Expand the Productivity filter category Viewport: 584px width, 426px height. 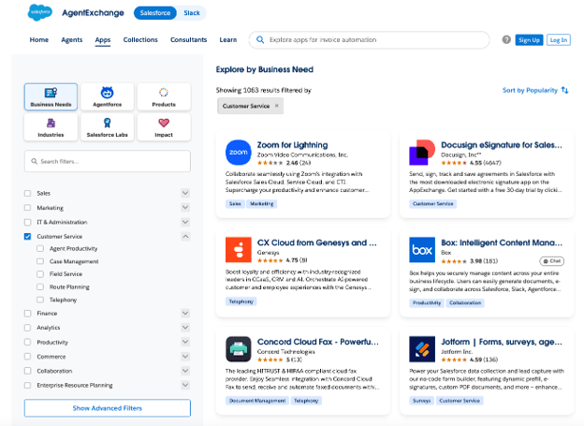(x=185, y=342)
